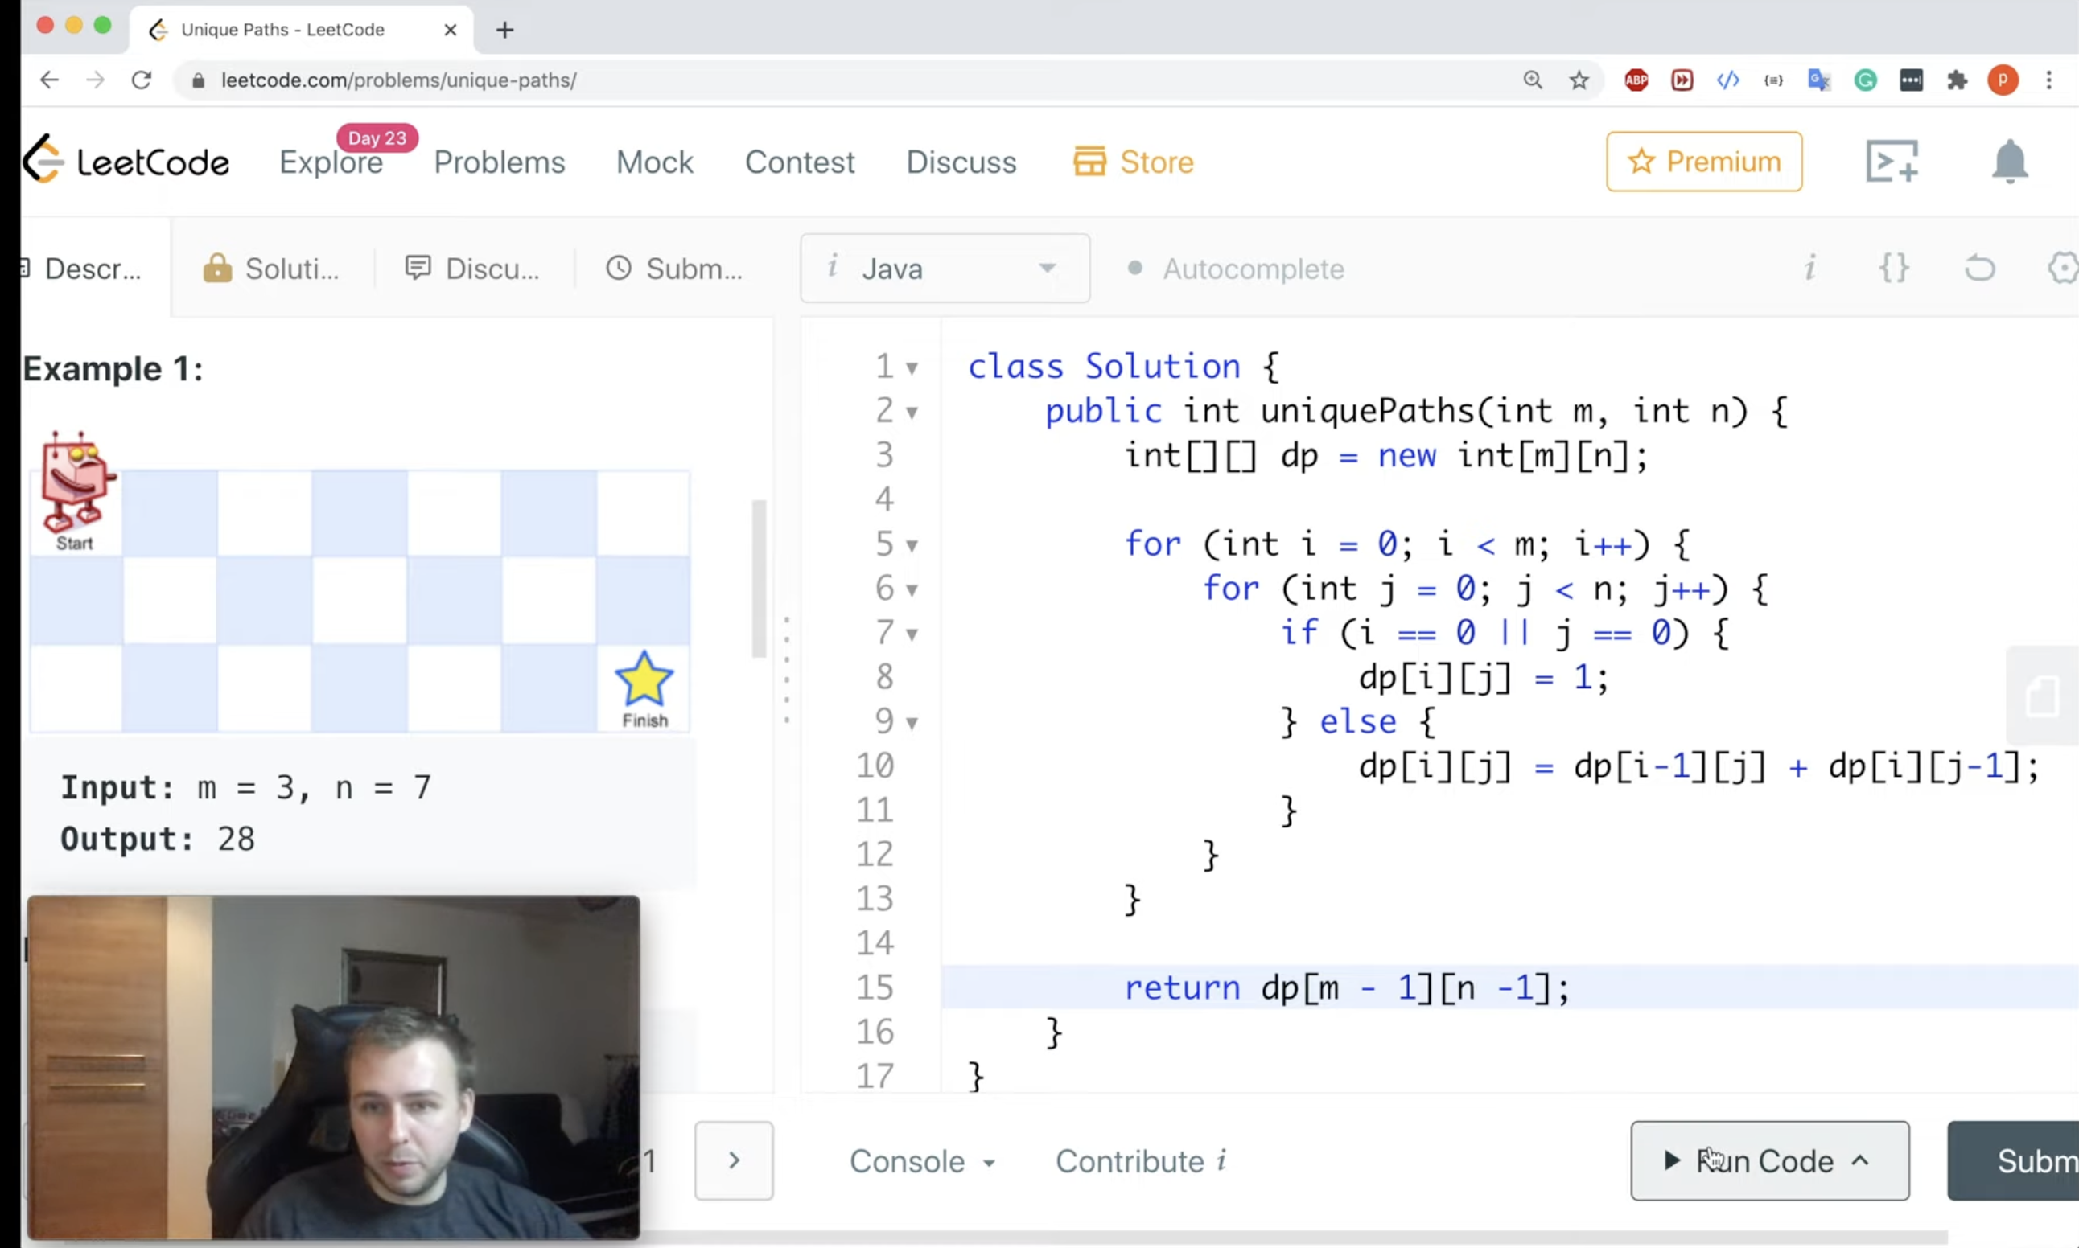Click the format code braces icon

click(1894, 269)
